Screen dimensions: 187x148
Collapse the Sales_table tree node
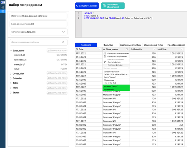[11, 51]
